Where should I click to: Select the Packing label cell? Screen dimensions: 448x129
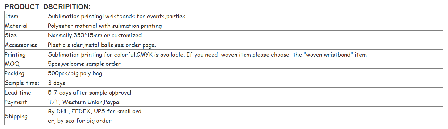pos(26,73)
